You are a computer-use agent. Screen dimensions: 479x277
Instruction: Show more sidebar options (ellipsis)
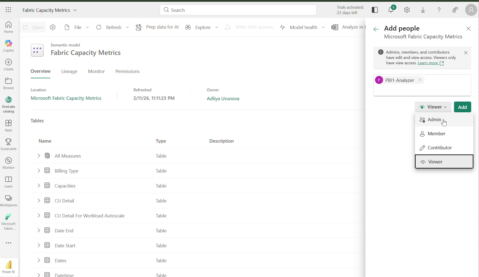coord(8,243)
